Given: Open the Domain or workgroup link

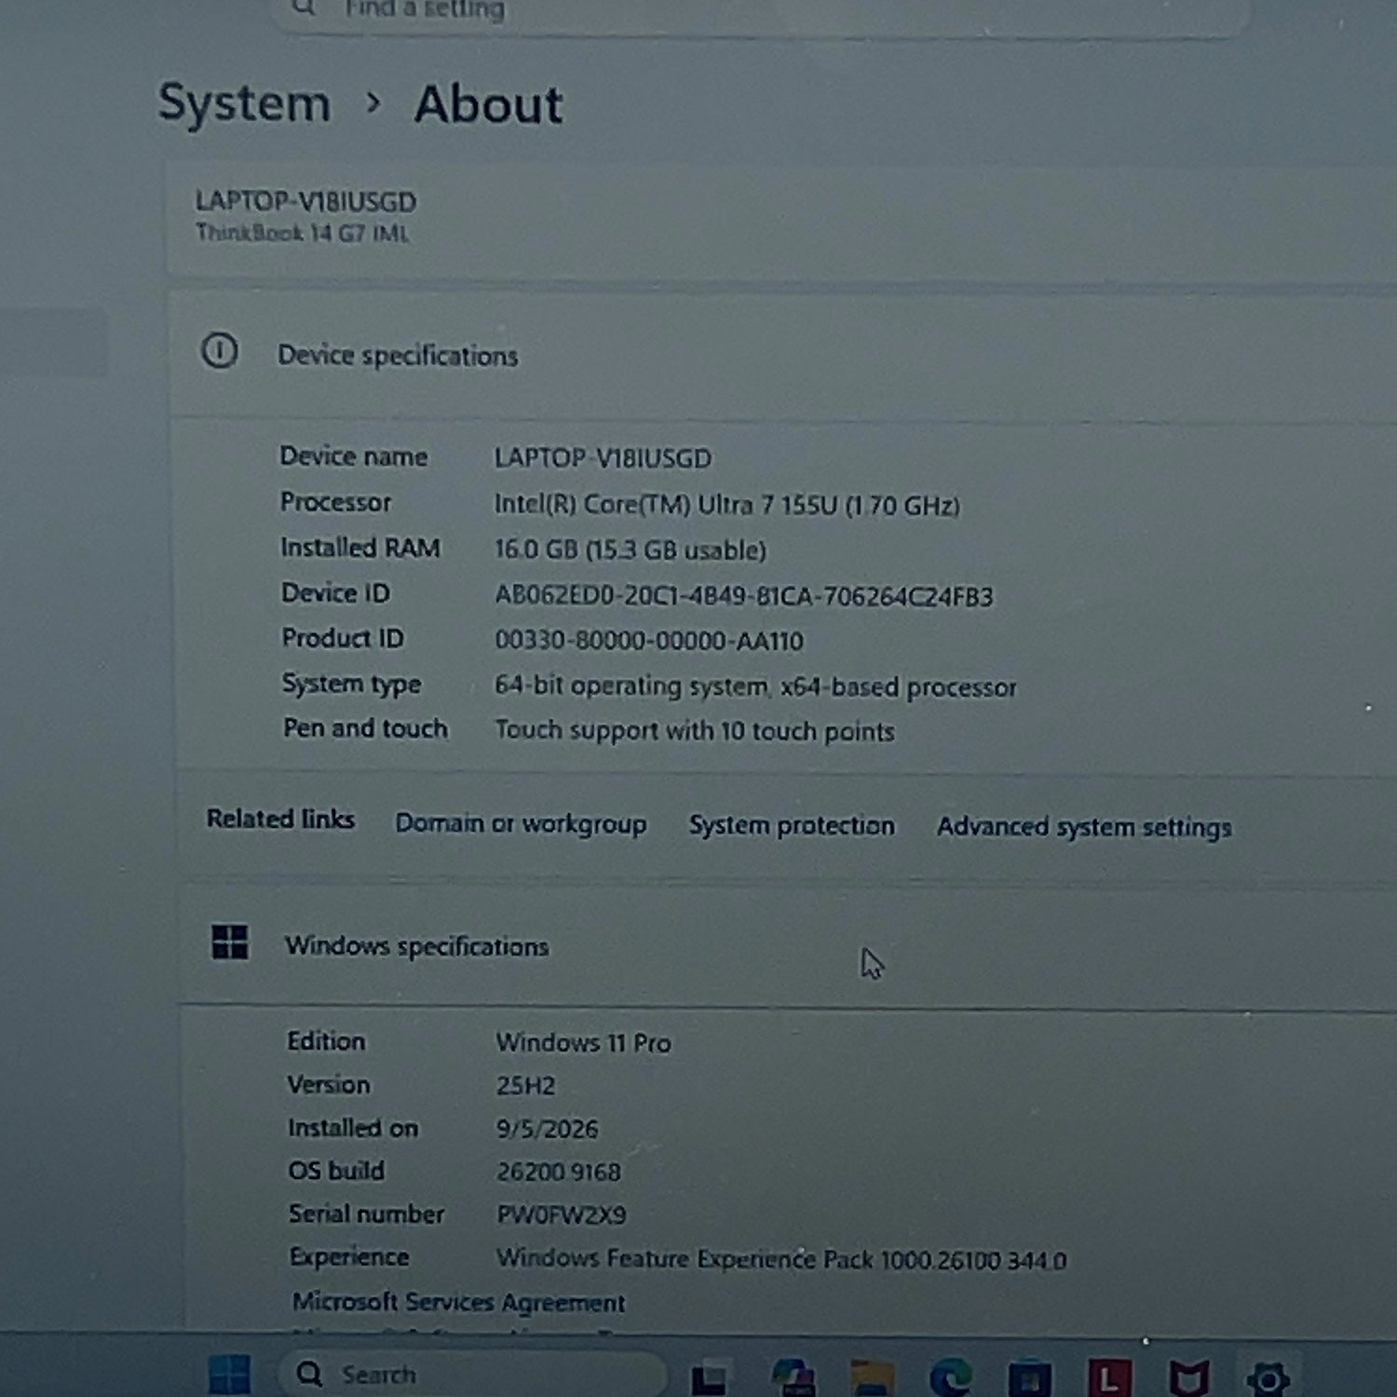Looking at the screenshot, I should [521, 824].
